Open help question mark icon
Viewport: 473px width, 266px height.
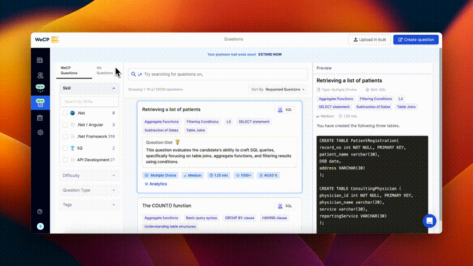point(40,212)
